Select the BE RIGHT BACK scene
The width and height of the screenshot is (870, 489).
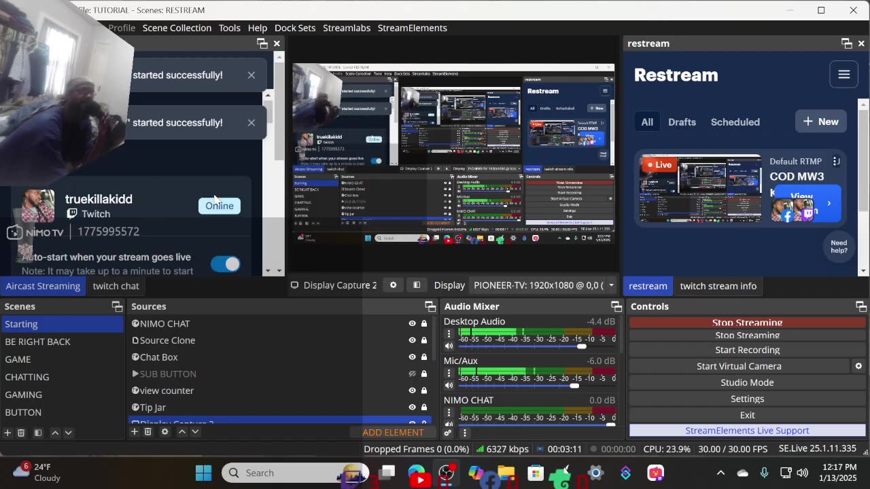(62, 342)
